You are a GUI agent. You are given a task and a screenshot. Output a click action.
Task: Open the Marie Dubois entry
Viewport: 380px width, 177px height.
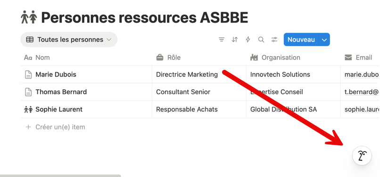pyautogui.click(x=56, y=75)
